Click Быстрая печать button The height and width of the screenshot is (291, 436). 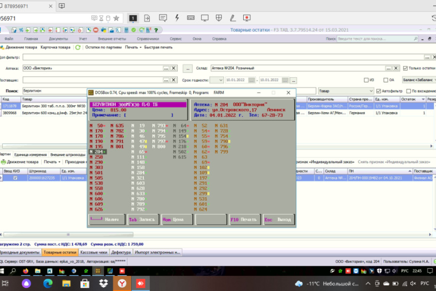[158, 48]
